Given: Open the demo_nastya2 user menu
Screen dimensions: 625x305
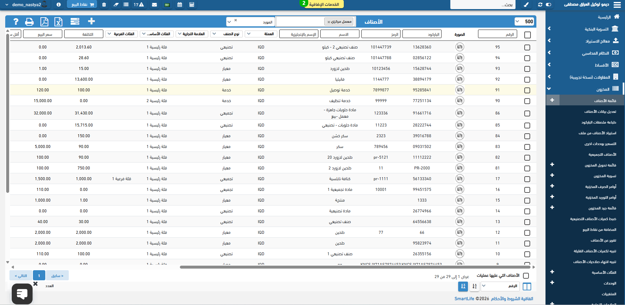Looking at the screenshot, I should [x=26, y=5].
